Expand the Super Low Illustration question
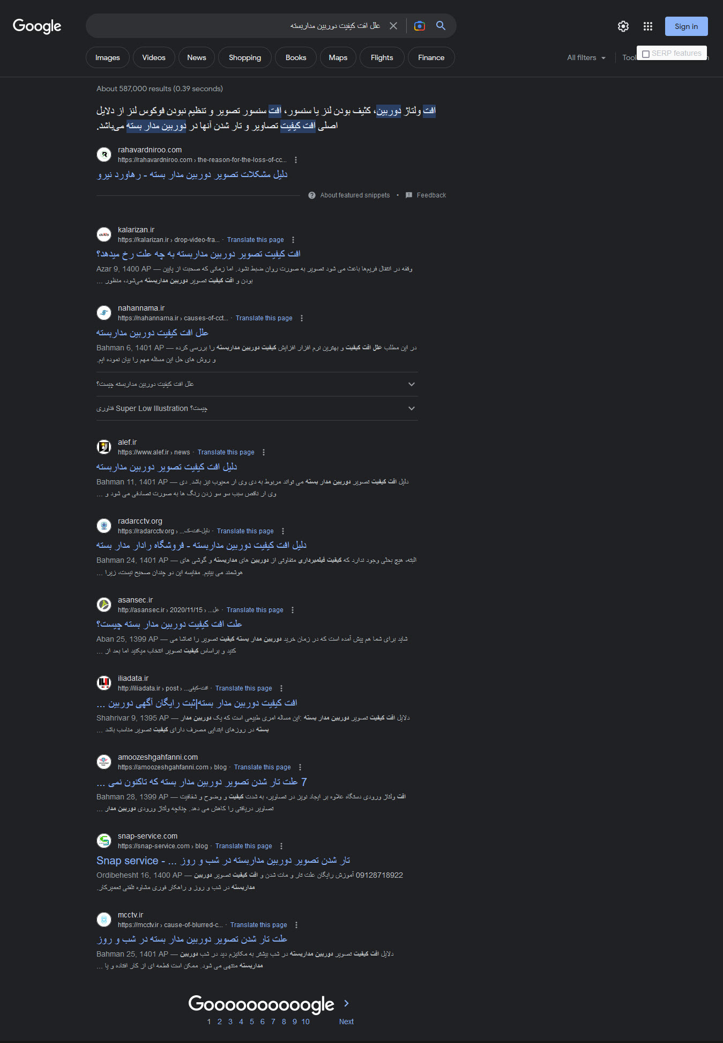The height and width of the screenshot is (1043, 723). (257, 408)
